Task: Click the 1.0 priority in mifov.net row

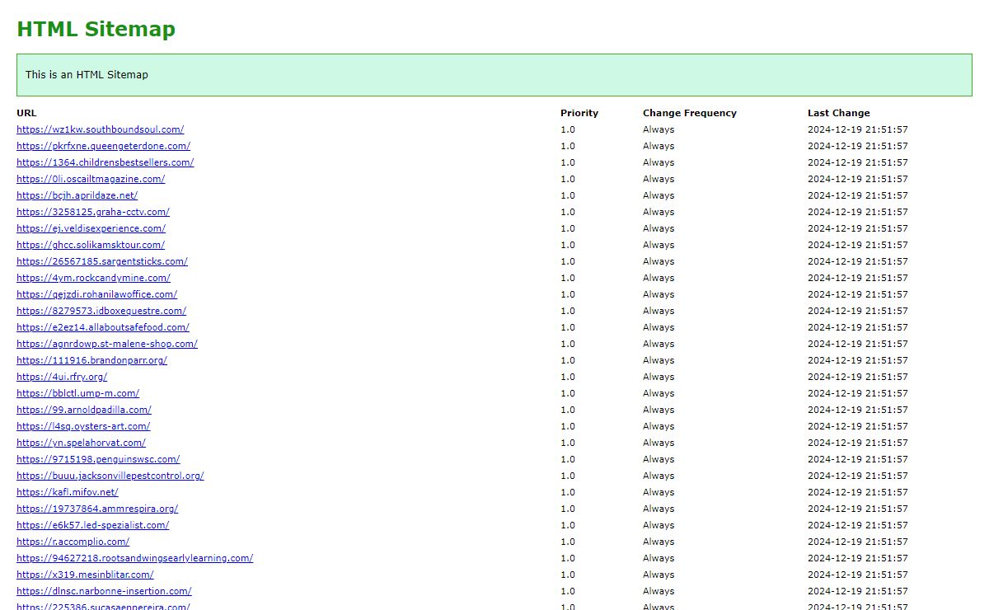Action: tap(568, 492)
